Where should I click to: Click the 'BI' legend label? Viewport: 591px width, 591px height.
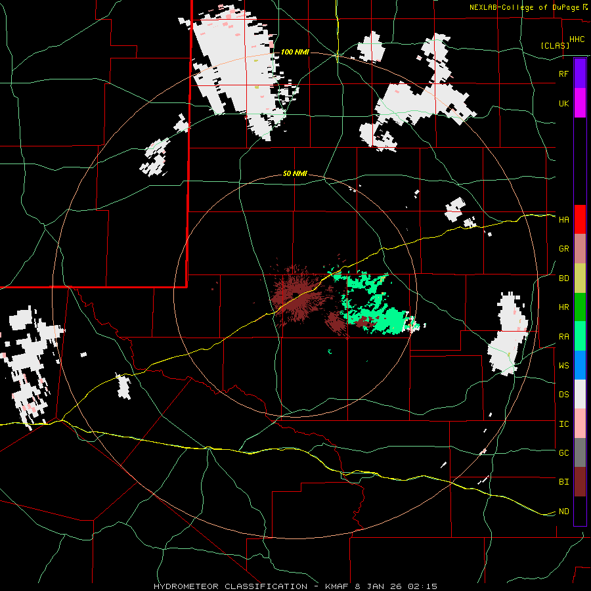(564, 482)
